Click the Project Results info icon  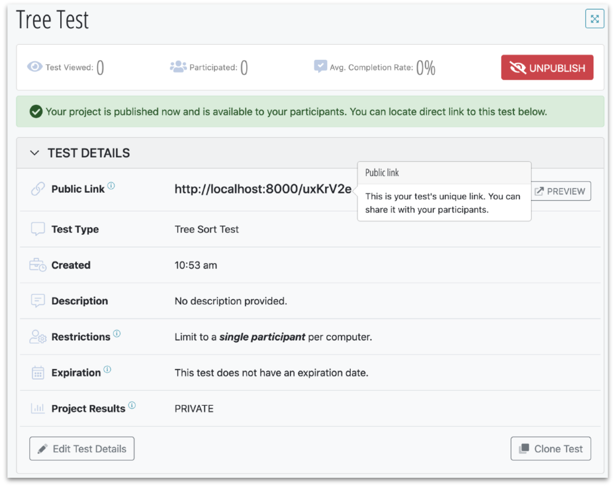point(132,406)
